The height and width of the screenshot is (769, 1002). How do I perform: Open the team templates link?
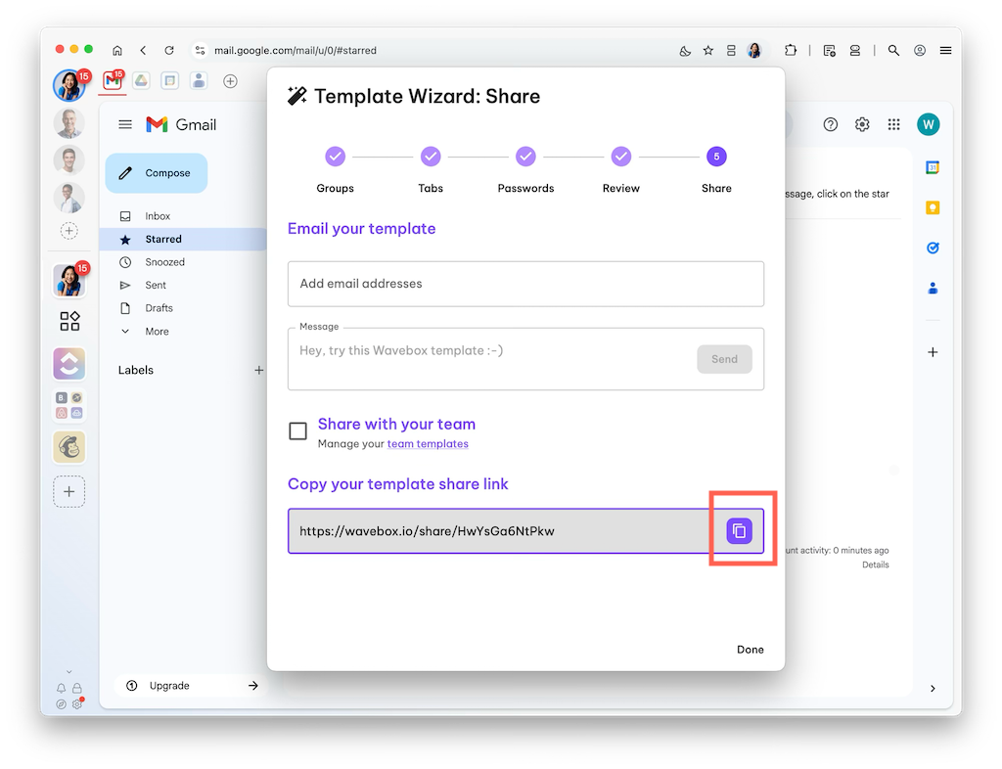(x=428, y=443)
